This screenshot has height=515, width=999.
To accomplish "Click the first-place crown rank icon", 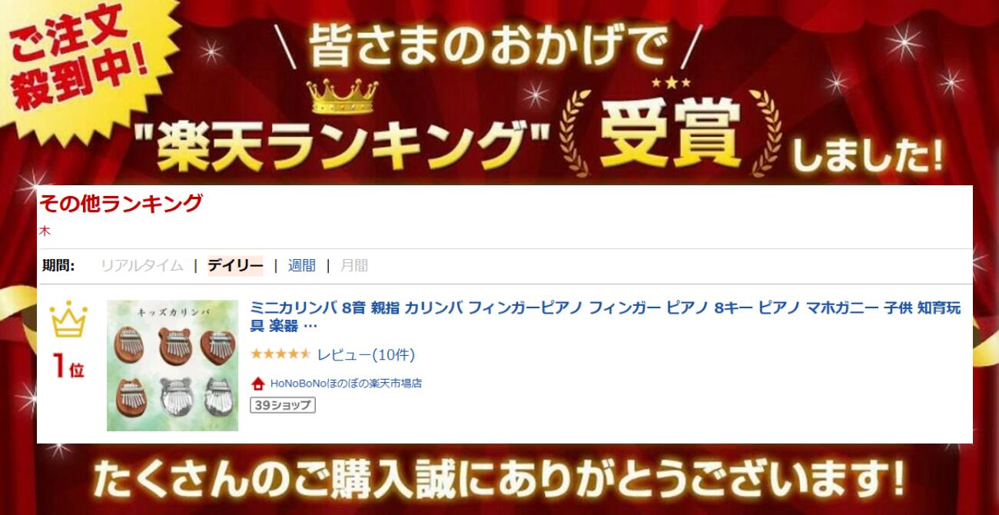I will pos(68,319).
